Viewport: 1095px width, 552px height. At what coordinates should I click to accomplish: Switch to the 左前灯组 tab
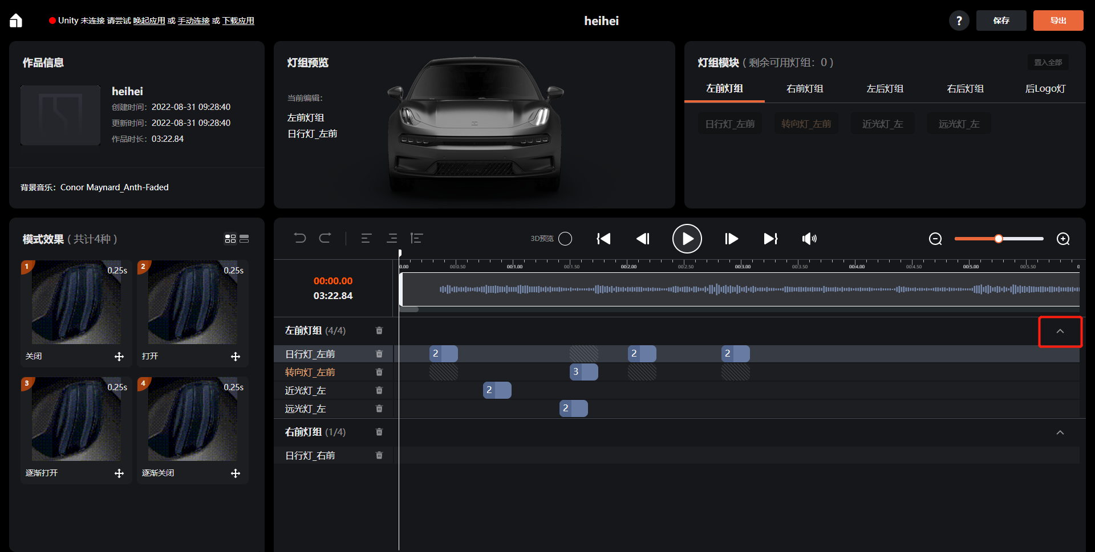724,88
